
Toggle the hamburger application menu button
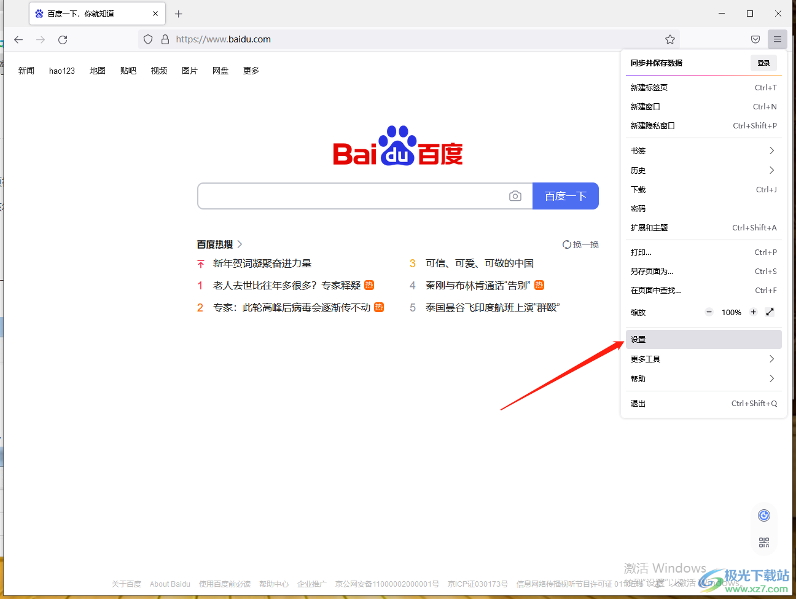(778, 39)
